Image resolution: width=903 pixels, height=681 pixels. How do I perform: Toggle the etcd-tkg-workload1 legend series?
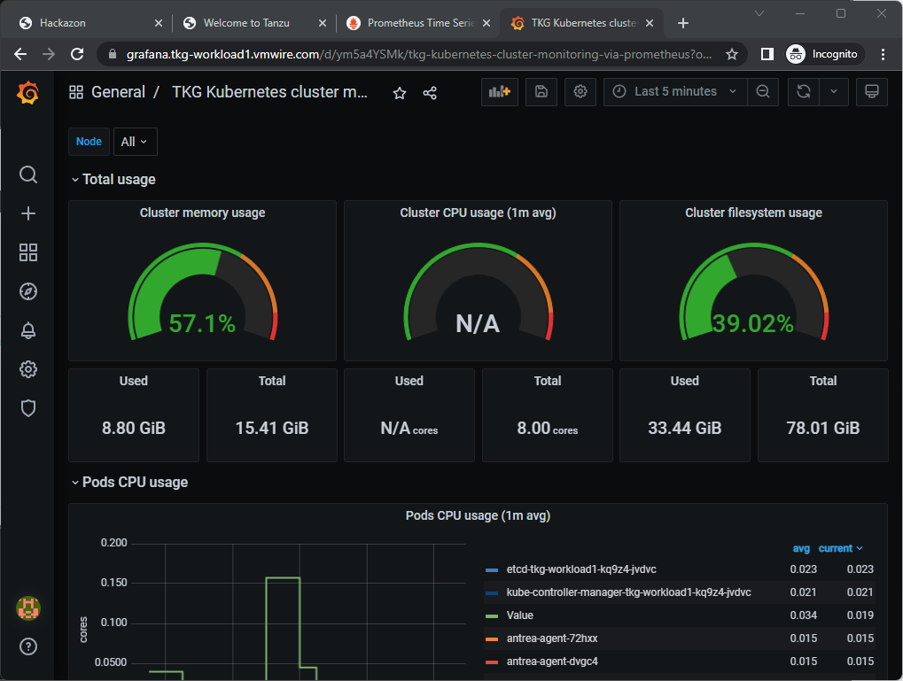click(x=580, y=569)
